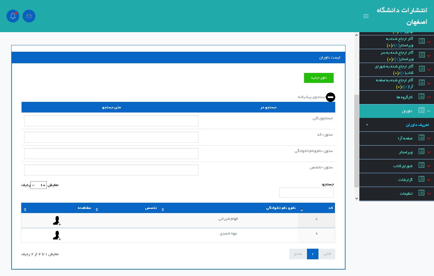Image resolution: width=434 pixels, height=276 pixels.
Task: Click list icon beside گزارشات
Action: 421,179
